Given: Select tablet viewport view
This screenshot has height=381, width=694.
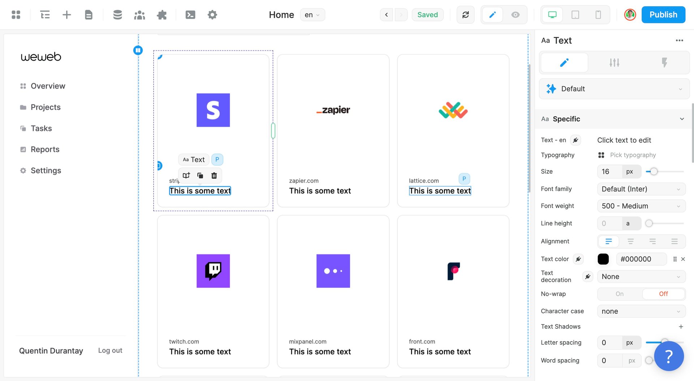Looking at the screenshot, I should (575, 15).
